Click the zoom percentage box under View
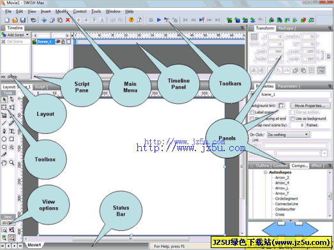 pyautogui.click(x=8, y=223)
